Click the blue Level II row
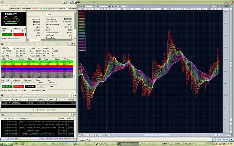234x146 pixels. [x=37, y=69]
